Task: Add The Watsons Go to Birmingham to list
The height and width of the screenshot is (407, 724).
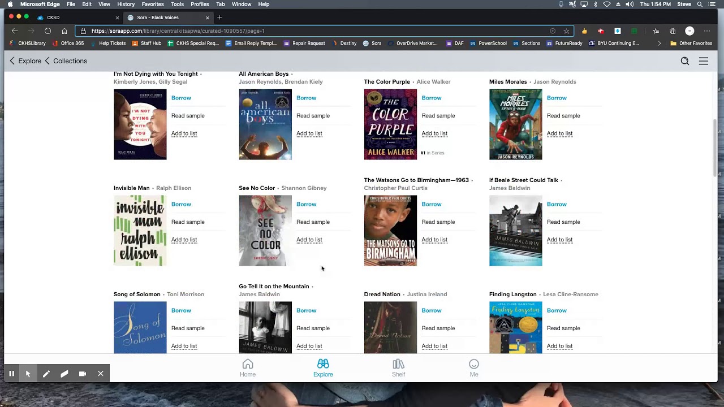Action: (434, 240)
